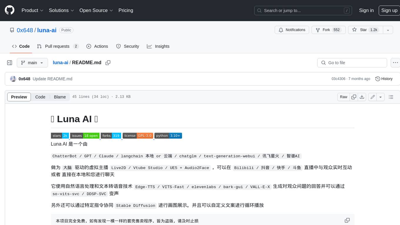View file History
The height and width of the screenshot is (225, 400).
pyautogui.click(x=384, y=79)
